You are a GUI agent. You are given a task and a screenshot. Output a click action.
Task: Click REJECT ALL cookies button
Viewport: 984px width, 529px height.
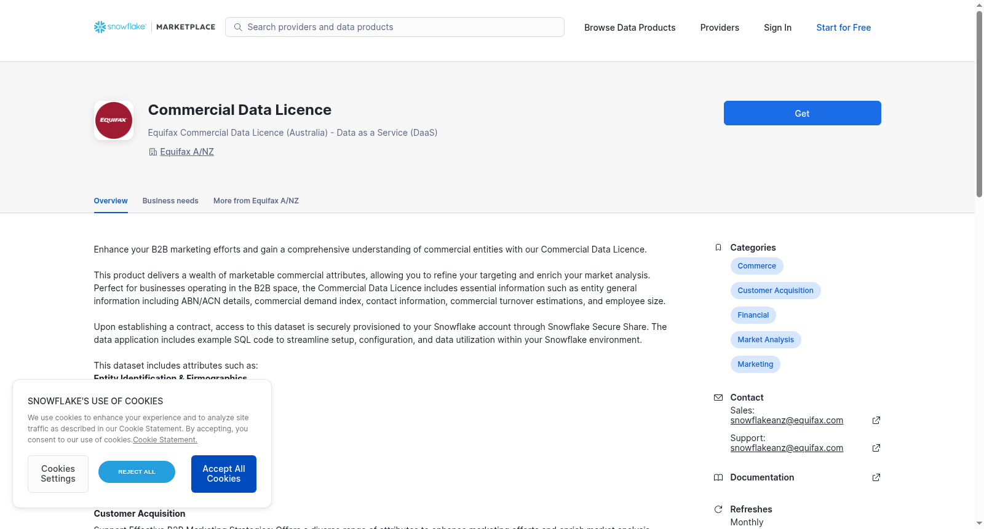(137, 472)
